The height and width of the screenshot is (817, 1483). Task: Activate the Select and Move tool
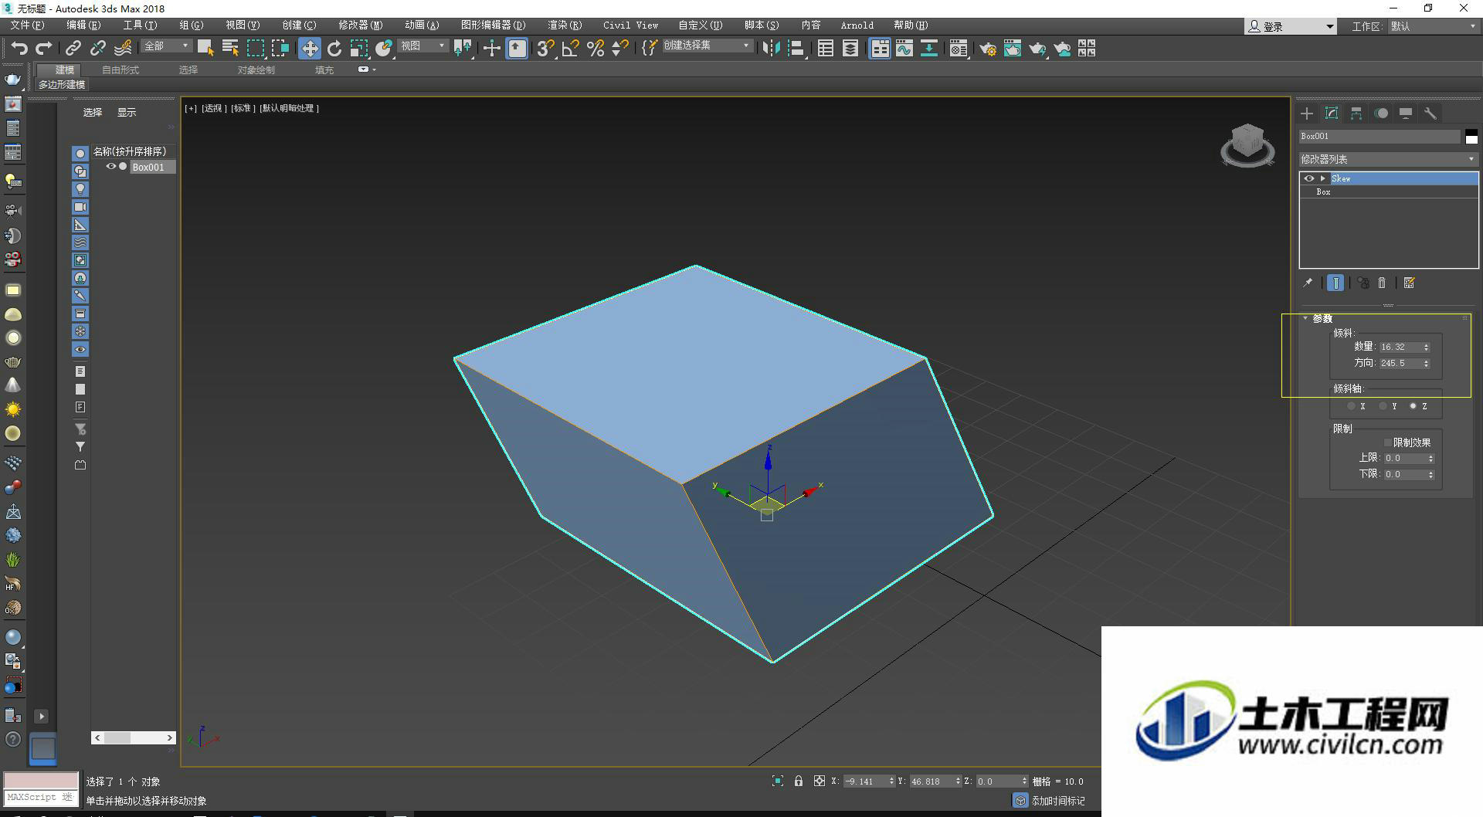310,49
